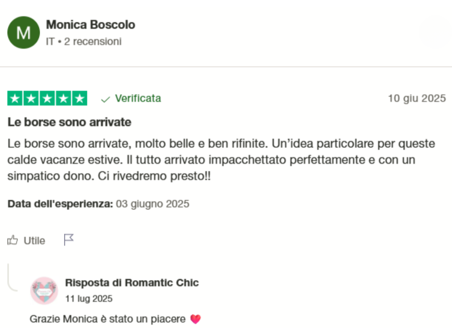Open the Romantic Chic logo thumbnail

tap(44, 290)
